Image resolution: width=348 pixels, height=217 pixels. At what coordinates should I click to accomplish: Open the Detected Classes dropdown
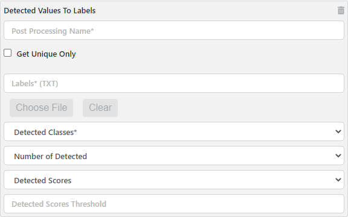click(x=174, y=131)
